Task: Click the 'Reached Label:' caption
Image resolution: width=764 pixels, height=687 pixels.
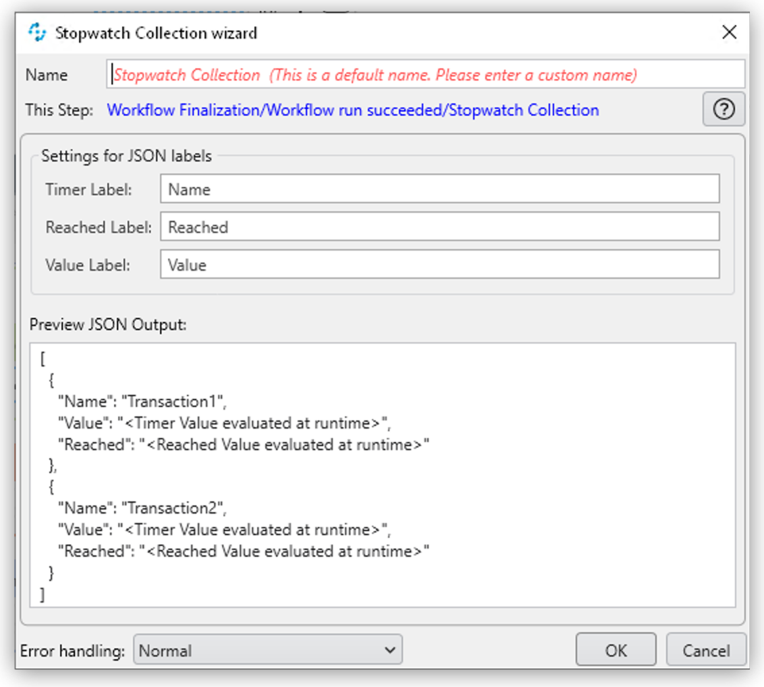Action: pos(98,228)
